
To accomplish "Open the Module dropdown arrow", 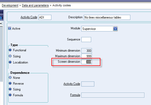I will 115,29.
